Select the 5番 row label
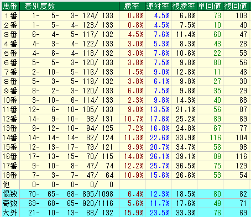Image resolution: width=251 pixels, height=217 pixels. click(x=11, y=54)
